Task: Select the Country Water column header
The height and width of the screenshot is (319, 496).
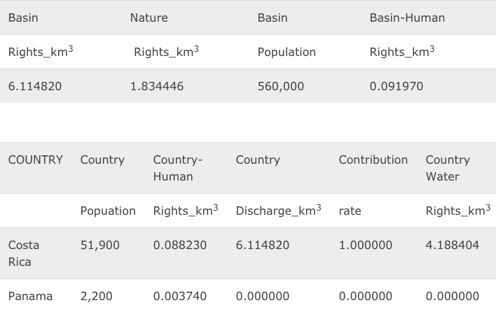Action: 448,168
